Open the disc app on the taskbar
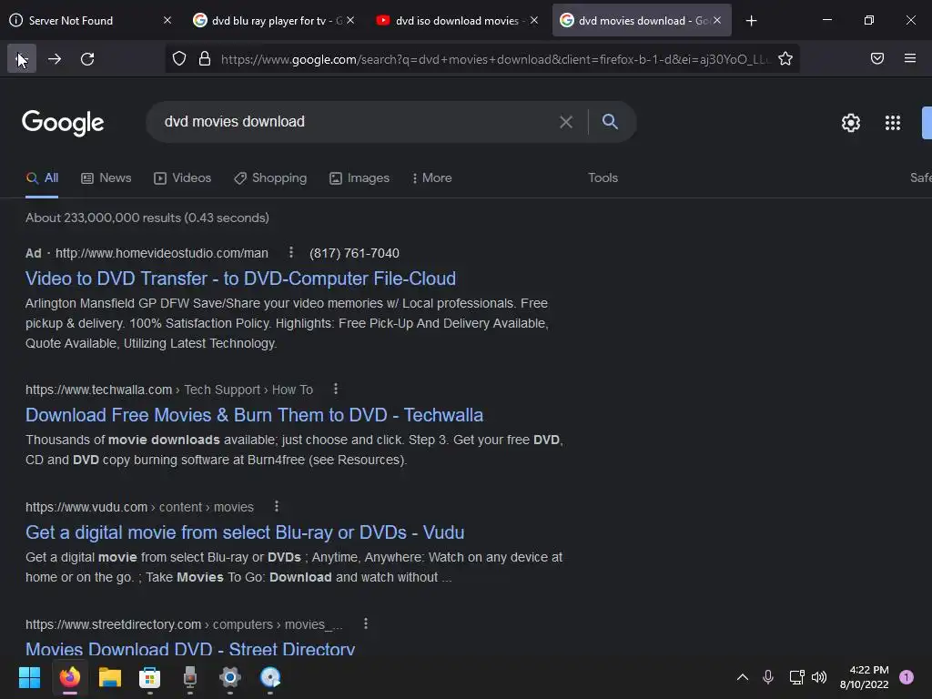The image size is (932, 699). (x=269, y=677)
